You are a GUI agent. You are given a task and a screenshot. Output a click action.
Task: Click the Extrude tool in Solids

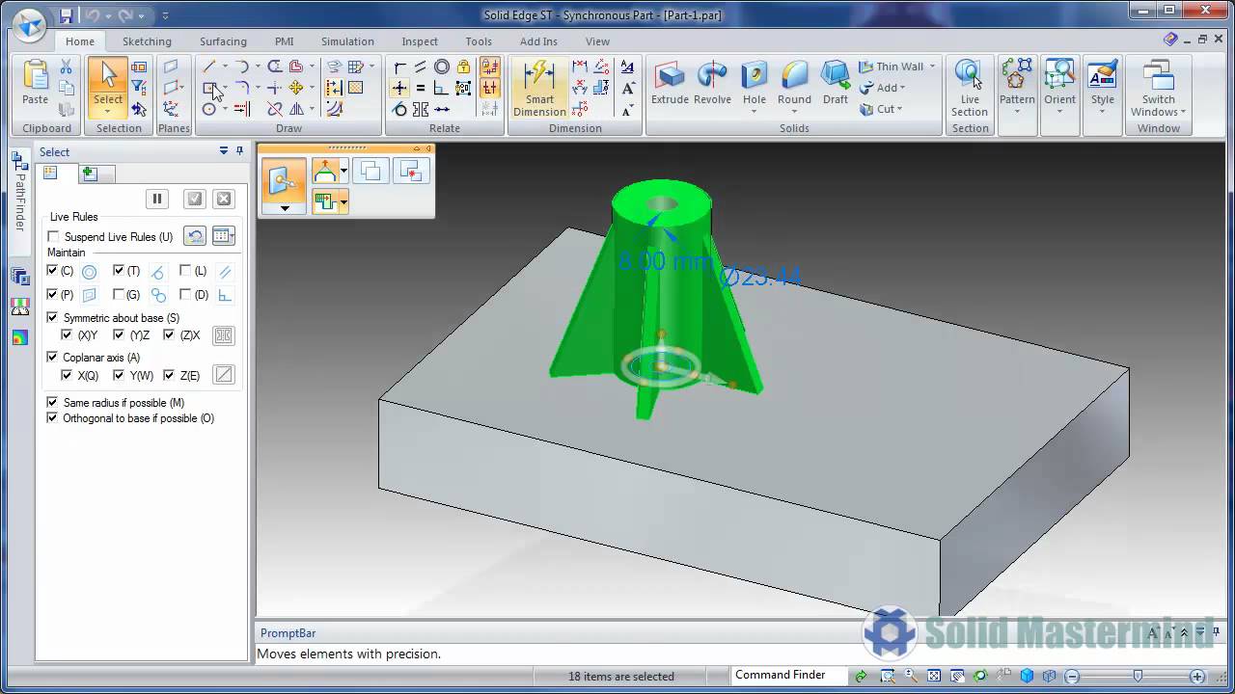tap(670, 83)
